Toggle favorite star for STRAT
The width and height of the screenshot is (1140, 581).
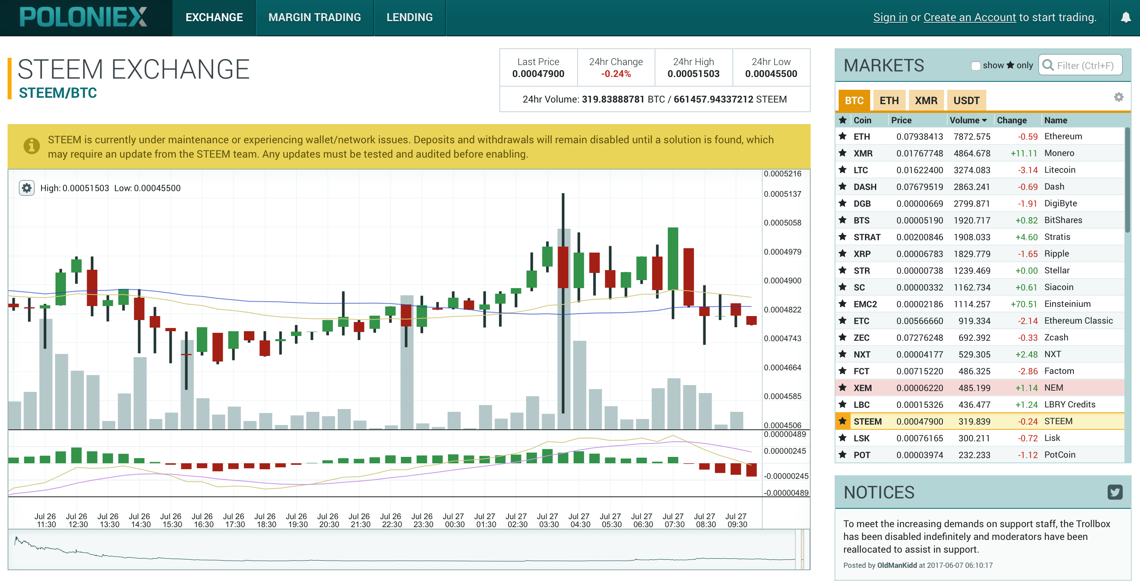pyautogui.click(x=843, y=237)
